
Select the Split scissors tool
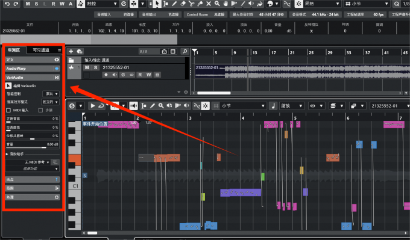click(x=191, y=4)
